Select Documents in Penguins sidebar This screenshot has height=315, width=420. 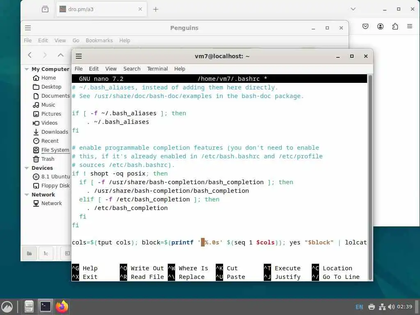[x=51, y=96]
